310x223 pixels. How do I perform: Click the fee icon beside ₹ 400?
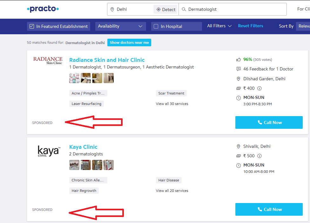239,88
